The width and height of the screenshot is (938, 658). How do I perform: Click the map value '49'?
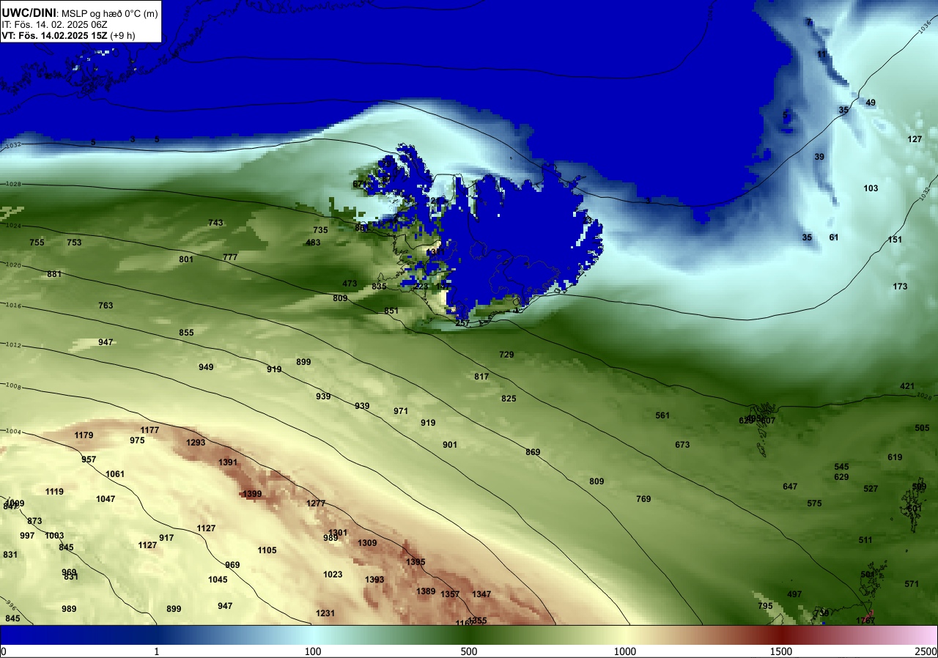[871, 103]
